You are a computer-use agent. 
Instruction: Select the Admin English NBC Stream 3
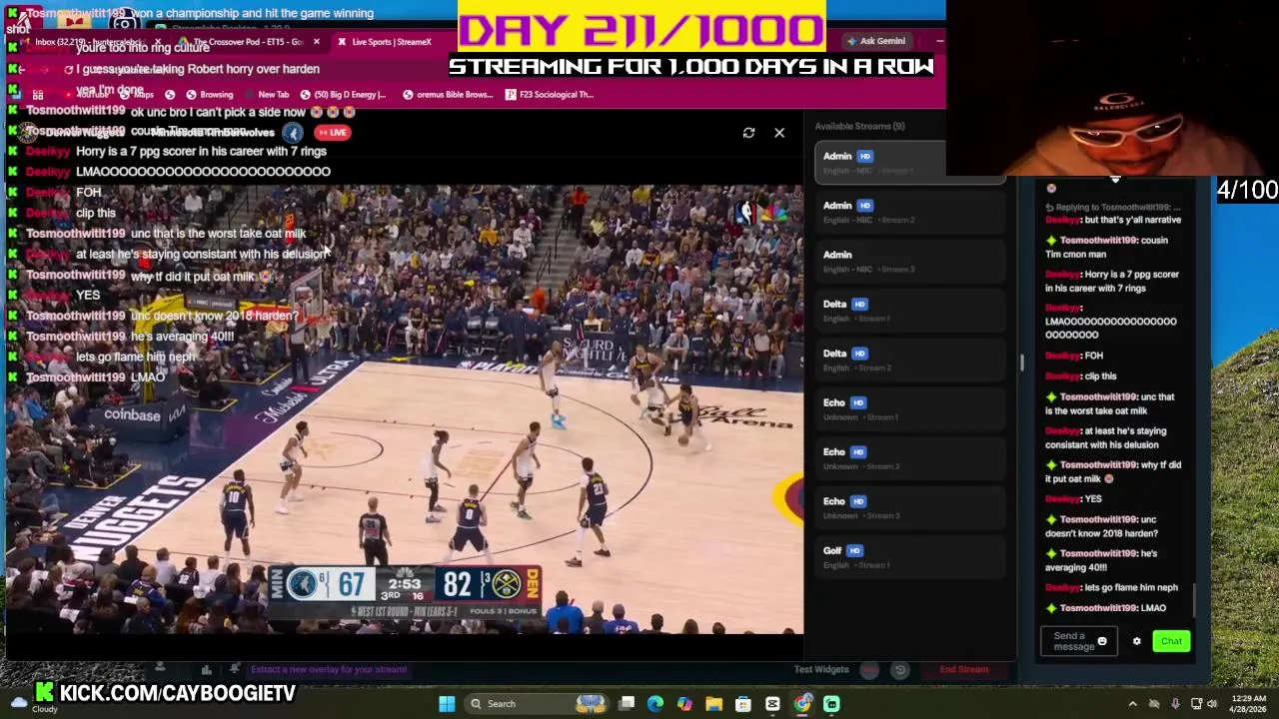[909, 261]
